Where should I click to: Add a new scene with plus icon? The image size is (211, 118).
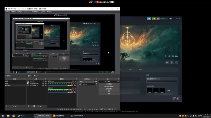(x=6, y=106)
